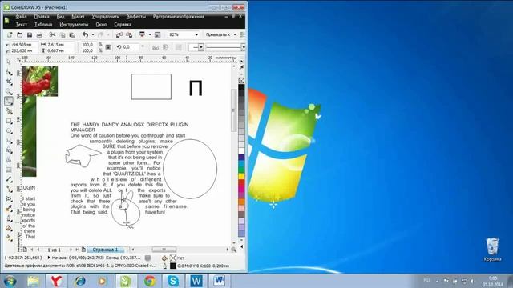Select the Text tool
The width and height of the screenshot is (513, 288).
[9, 160]
